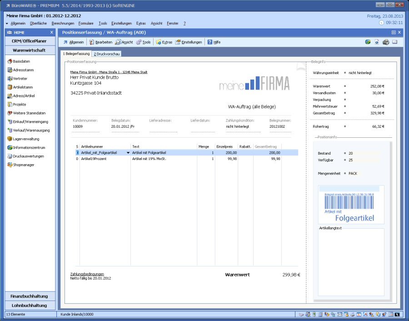The height and width of the screenshot is (321, 409).
Task: Open the Berechnungen menu
Action: pos(63,23)
